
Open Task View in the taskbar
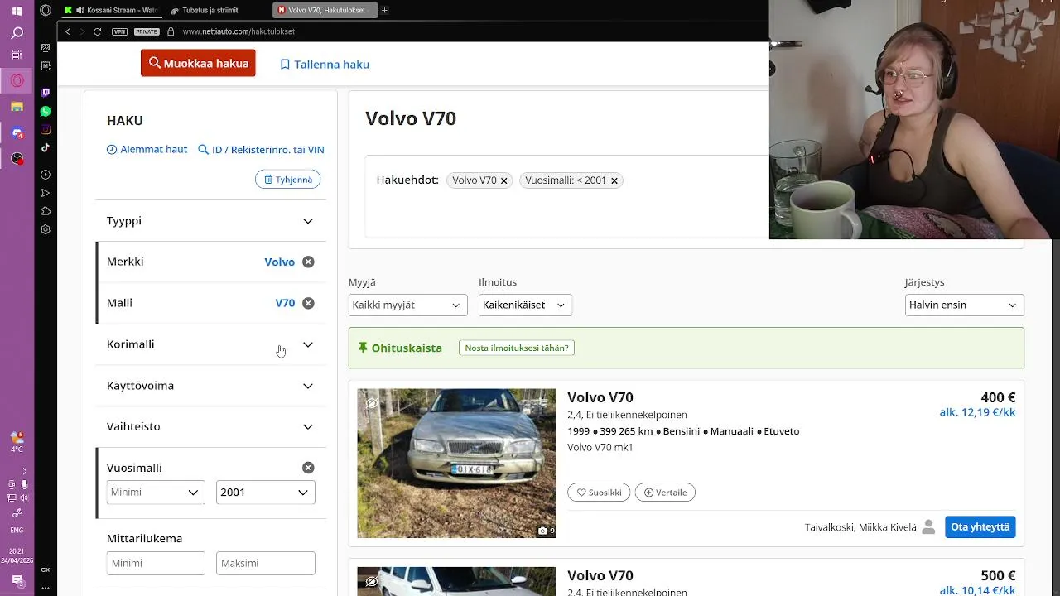click(x=17, y=55)
